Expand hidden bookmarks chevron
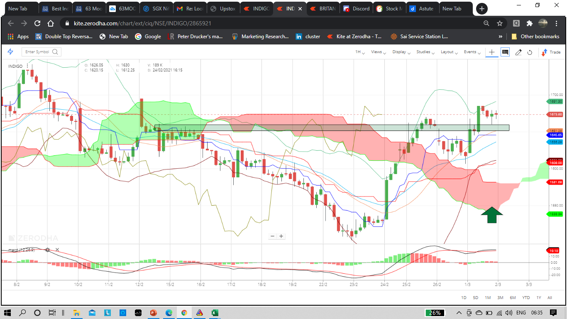Viewport: 567px width, 319px height. (x=500, y=37)
